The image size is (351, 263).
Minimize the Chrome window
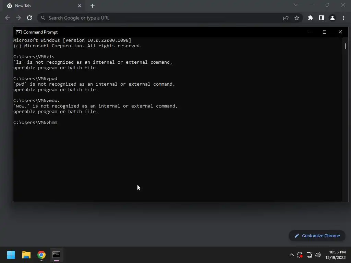[x=311, y=5]
